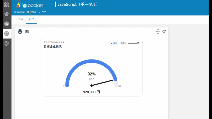Screen dimensions: 212x119
Task: Click the @pocket kangaroo logo
Action: [x=29, y=5]
